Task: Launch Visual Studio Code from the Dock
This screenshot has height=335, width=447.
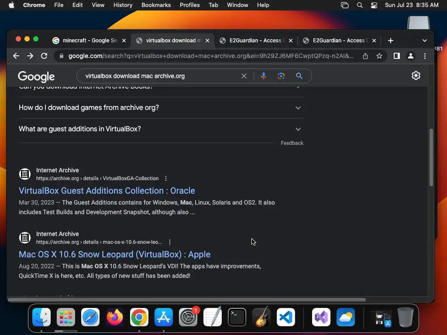Action: coord(286,317)
